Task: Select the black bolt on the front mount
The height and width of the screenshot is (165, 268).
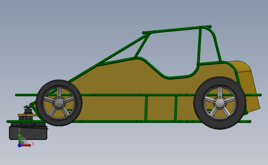Action: (x=28, y=109)
